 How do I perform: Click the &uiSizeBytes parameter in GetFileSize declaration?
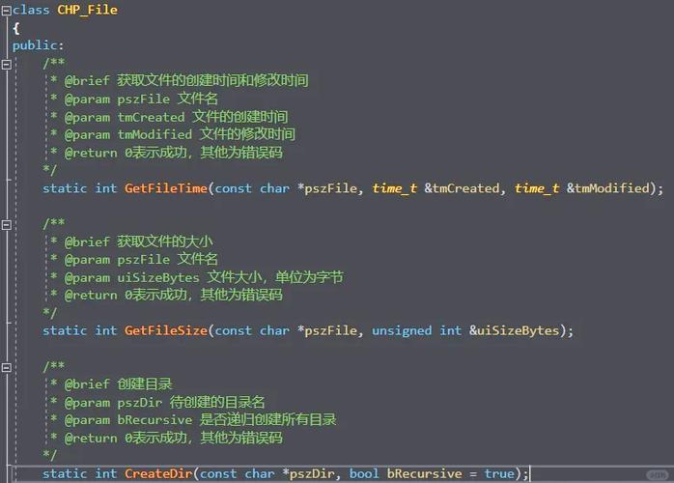517,330
